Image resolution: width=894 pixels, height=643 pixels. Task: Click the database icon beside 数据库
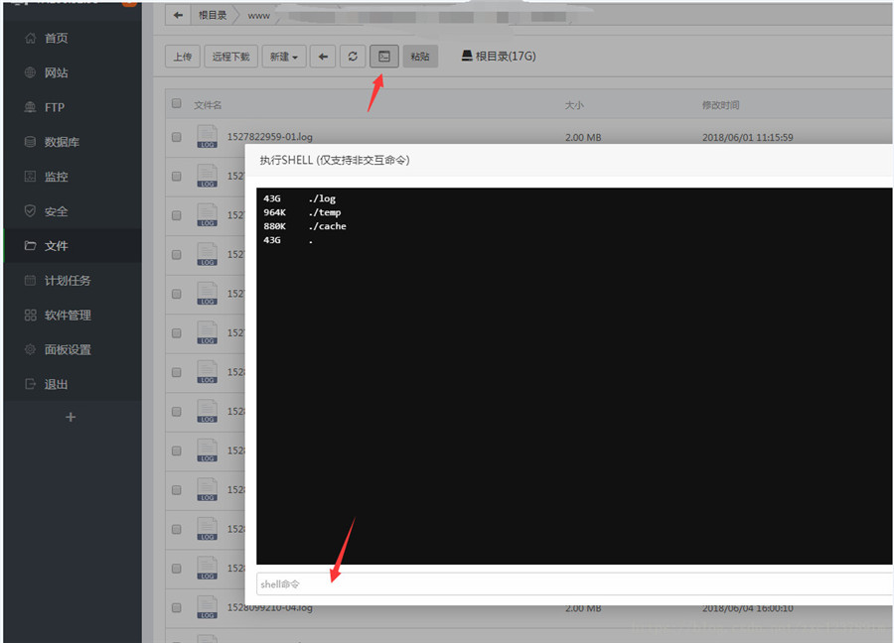tap(30, 142)
